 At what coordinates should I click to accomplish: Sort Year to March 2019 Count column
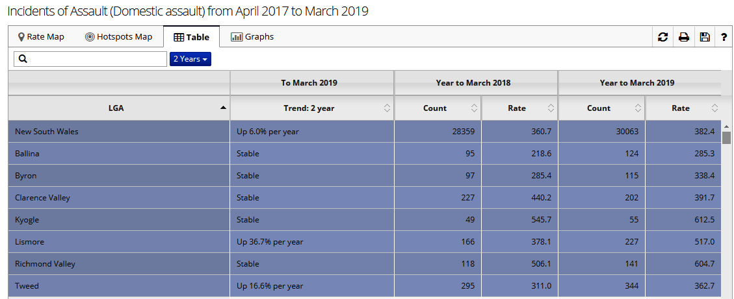click(638, 108)
